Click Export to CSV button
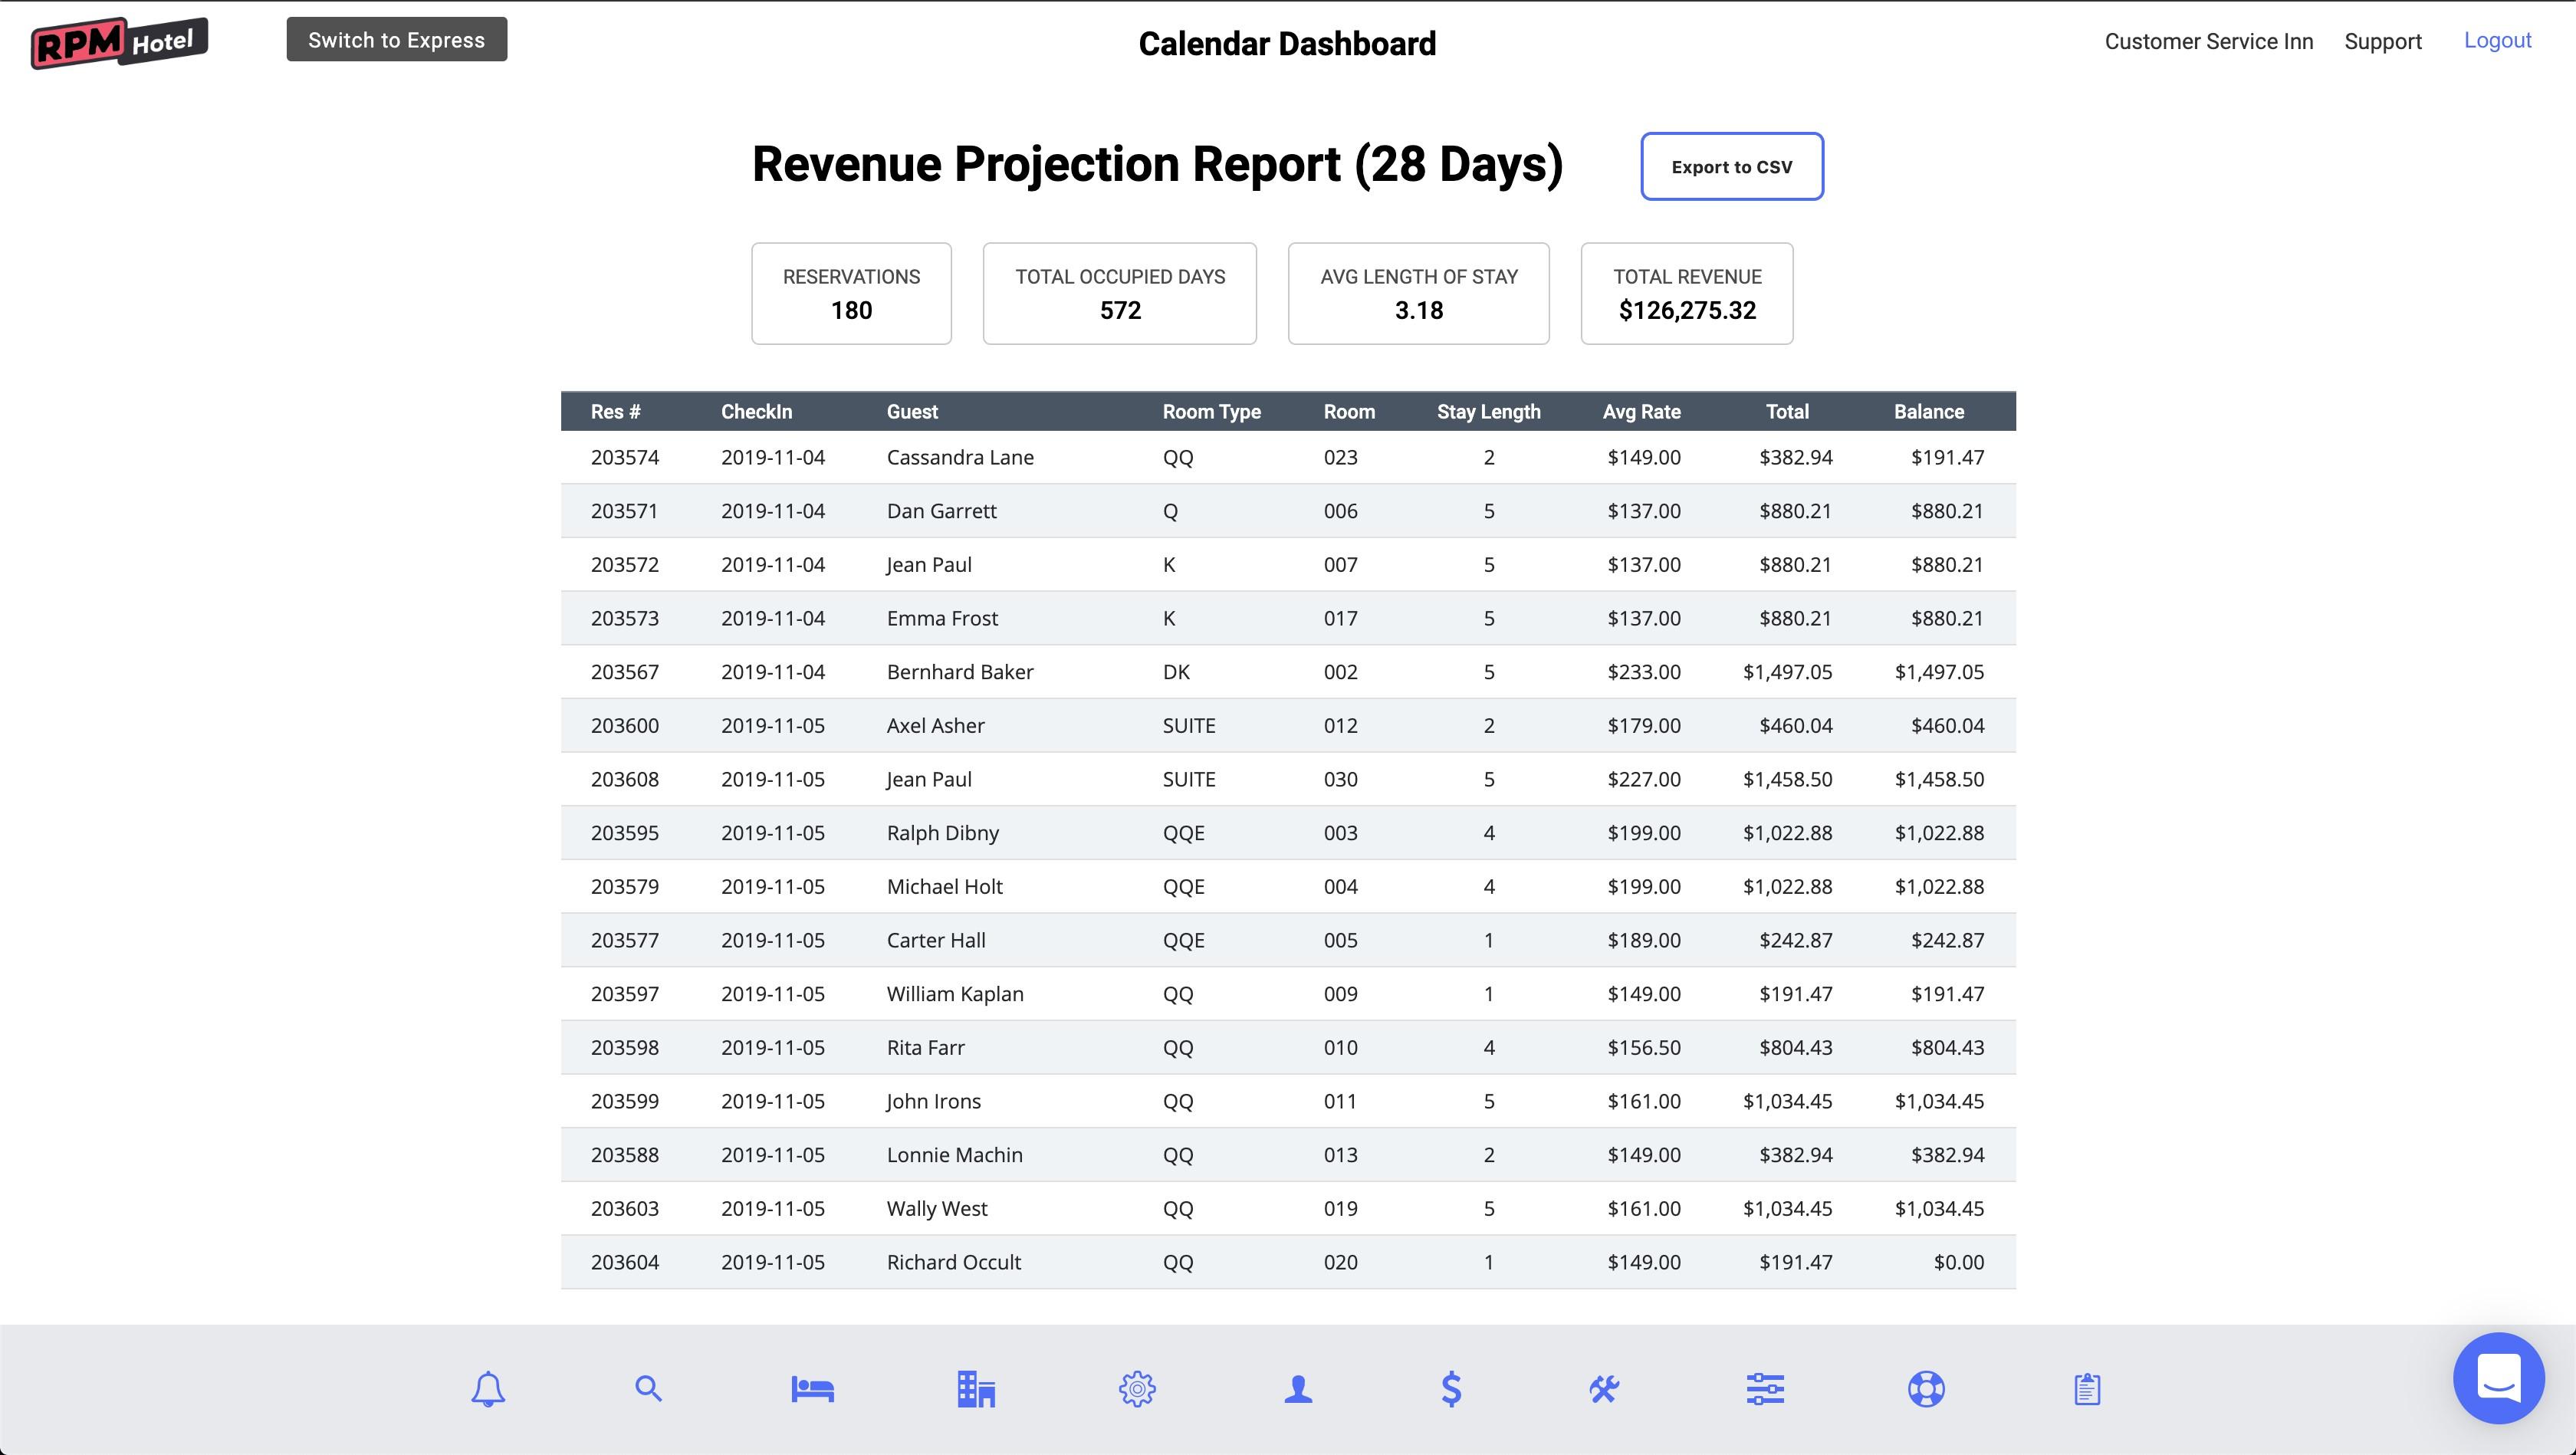This screenshot has width=2576, height=1455. (x=1731, y=166)
